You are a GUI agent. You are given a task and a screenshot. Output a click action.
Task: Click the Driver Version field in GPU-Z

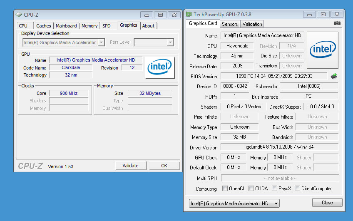[x=280, y=147]
